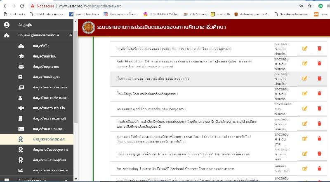The image size is (330, 182).
Task: Click the people icon ข้อมูลด้านบุคลากร
Action: 21,67
